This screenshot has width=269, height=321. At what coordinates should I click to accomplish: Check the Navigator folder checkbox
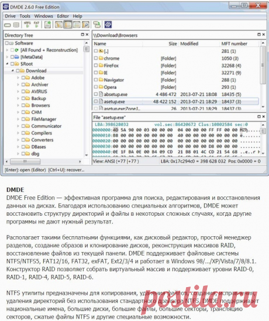(x=96, y=80)
